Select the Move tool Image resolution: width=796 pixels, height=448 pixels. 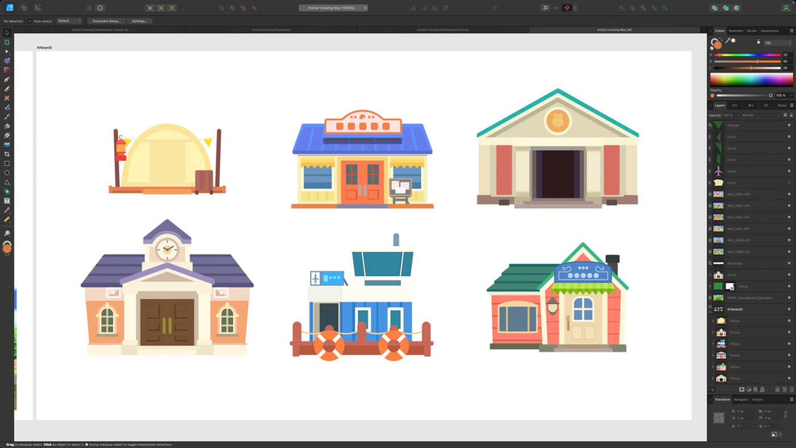[x=7, y=32]
